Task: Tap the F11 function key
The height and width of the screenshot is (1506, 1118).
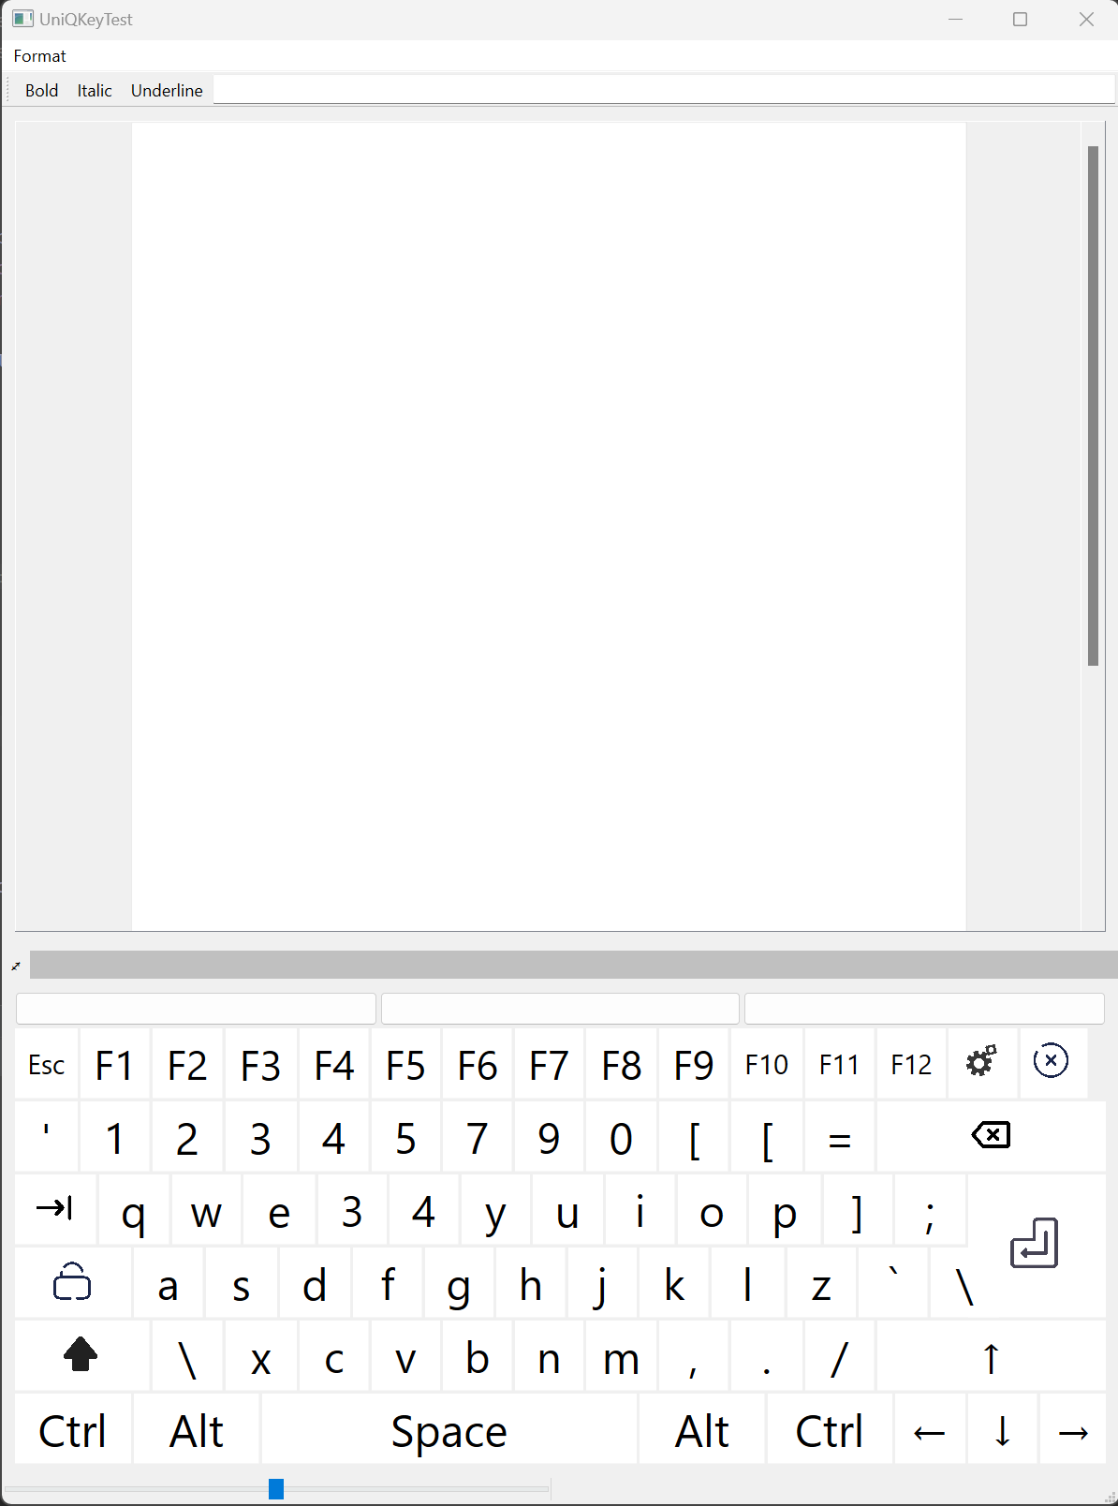Action: point(839,1064)
